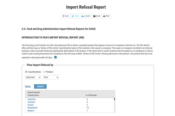The image size is (175, 116).
Task: Click the 'Import Refusal Report' page title
Action: tap(86, 7)
